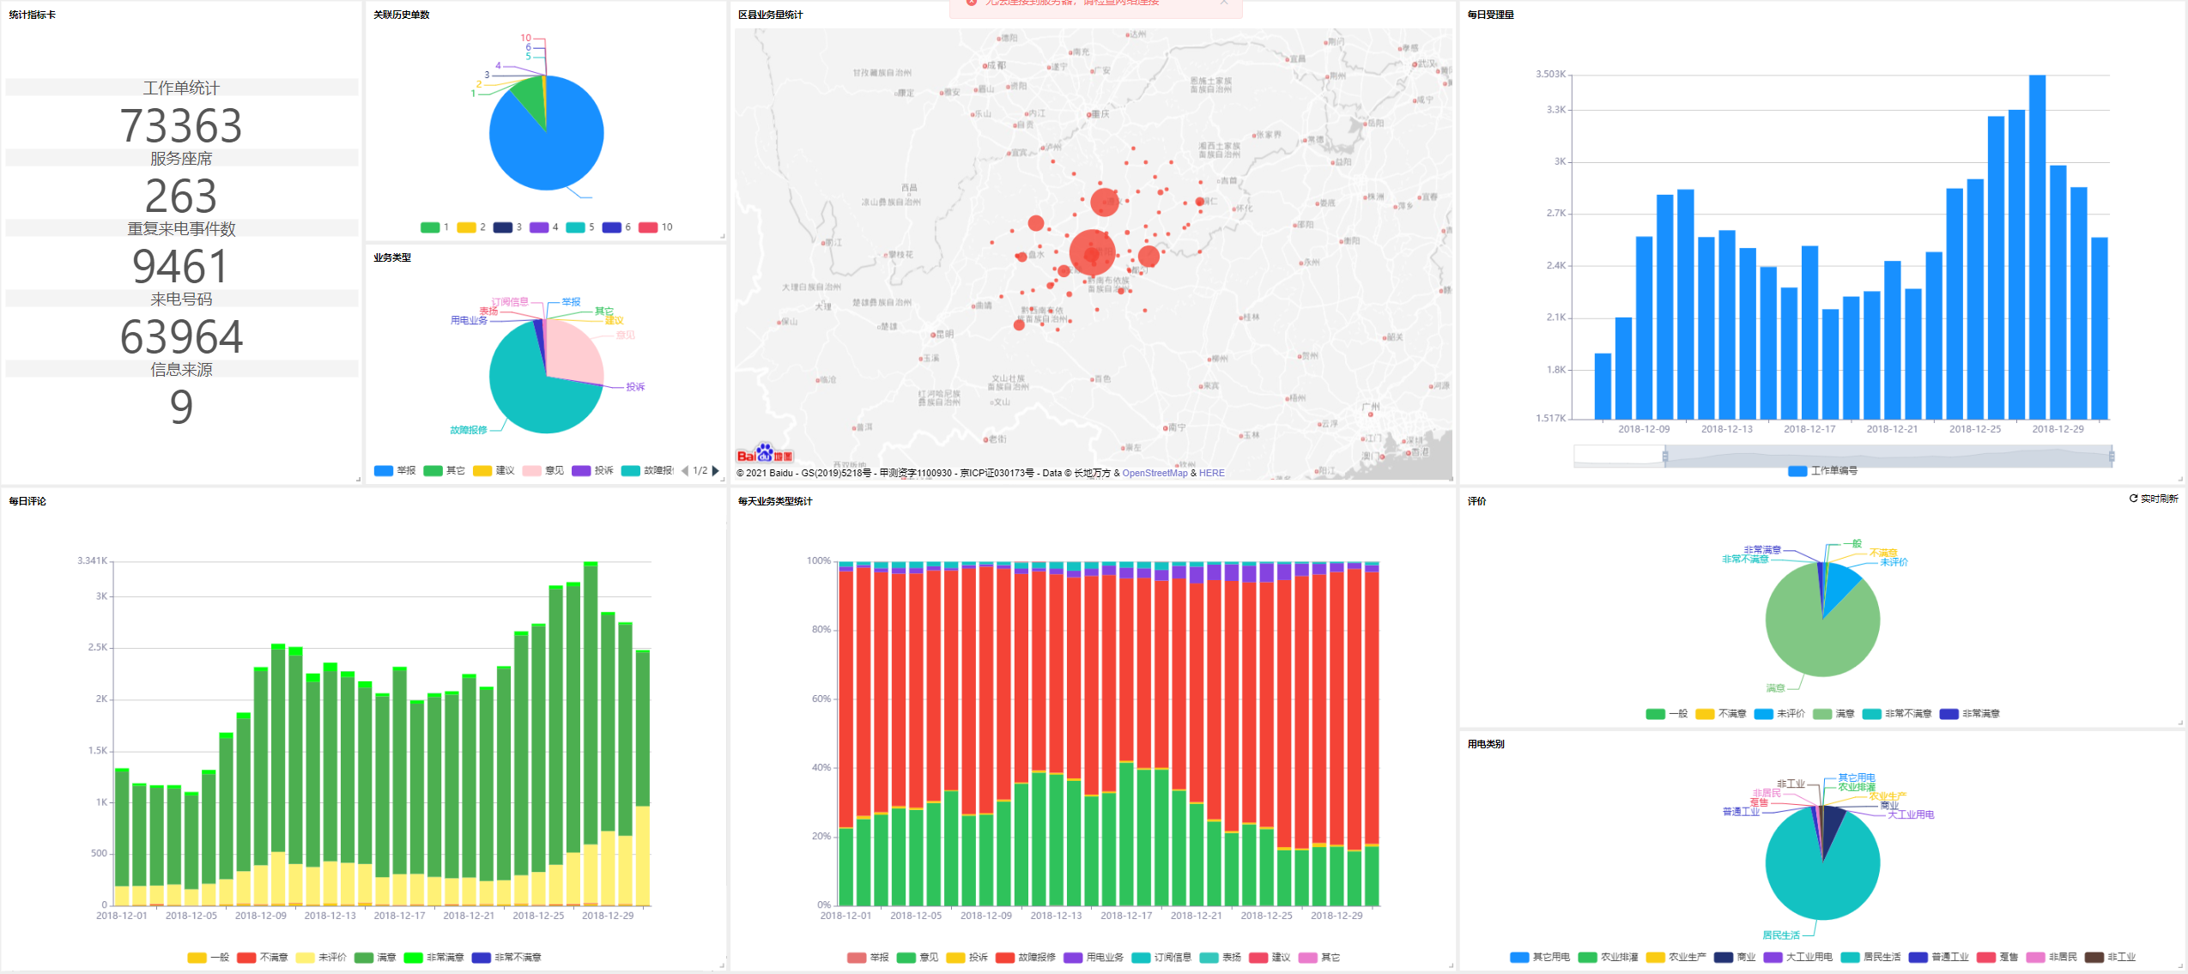Go to next page of 业务类型 legend

pyautogui.click(x=716, y=470)
